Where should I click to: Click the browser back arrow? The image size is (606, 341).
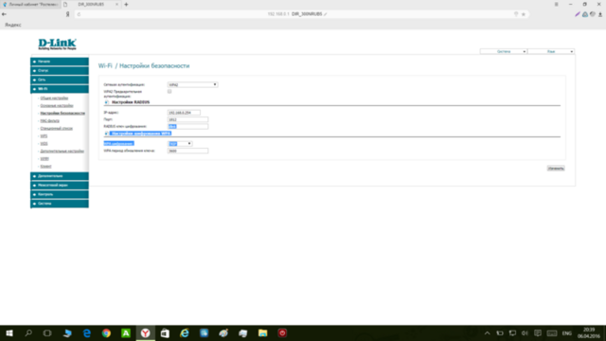coord(4,14)
